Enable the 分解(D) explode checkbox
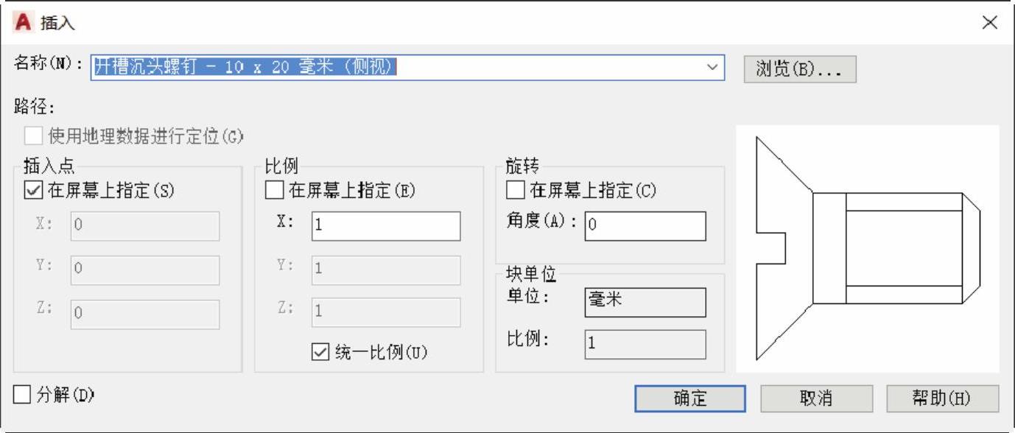The image size is (1015, 433). coord(23,395)
